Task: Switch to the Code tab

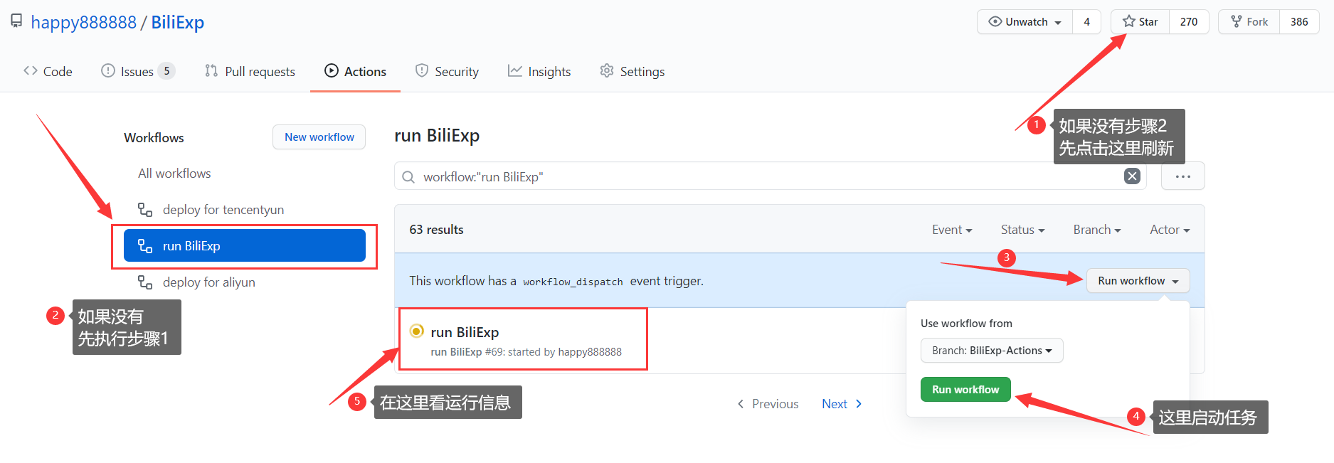Action: tap(48, 71)
